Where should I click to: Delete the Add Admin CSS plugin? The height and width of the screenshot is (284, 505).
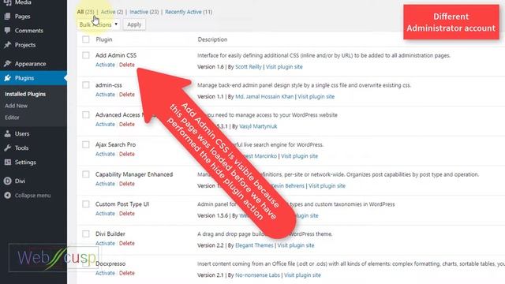[x=127, y=65]
